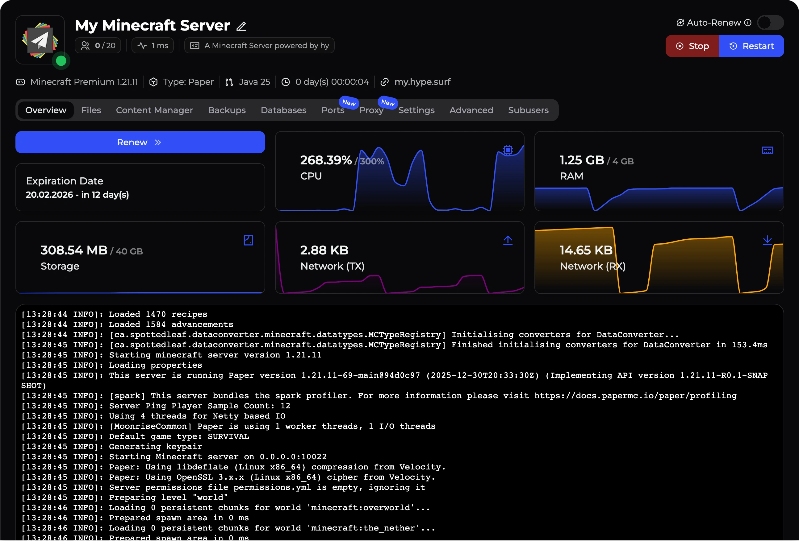
Task: Click the Renew button with chevrons
Action: pos(140,142)
